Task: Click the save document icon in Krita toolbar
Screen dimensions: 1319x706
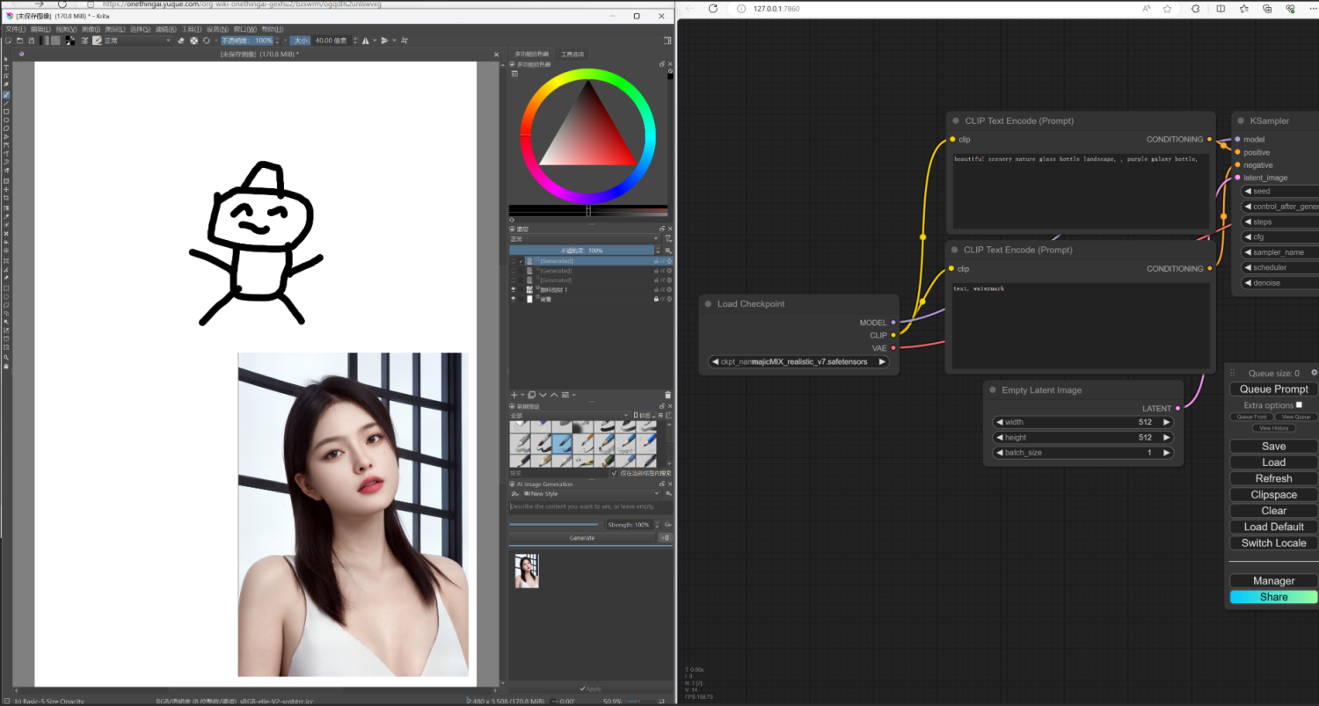Action: 31,40
